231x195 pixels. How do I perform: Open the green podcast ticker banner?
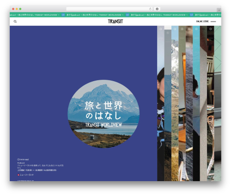(x=115, y=15)
